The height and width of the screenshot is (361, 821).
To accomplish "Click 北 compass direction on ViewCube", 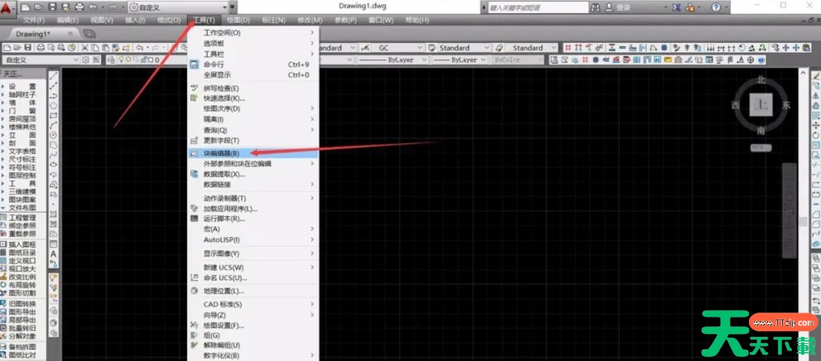I will coord(761,80).
